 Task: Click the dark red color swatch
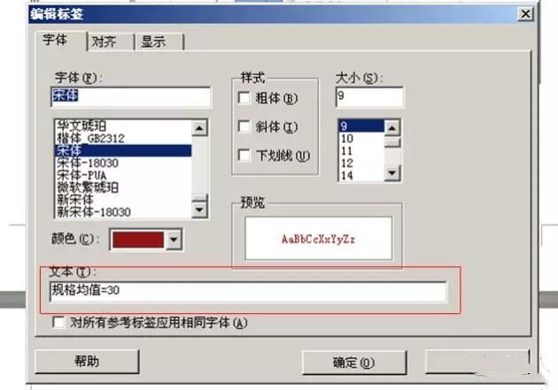[x=138, y=240]
